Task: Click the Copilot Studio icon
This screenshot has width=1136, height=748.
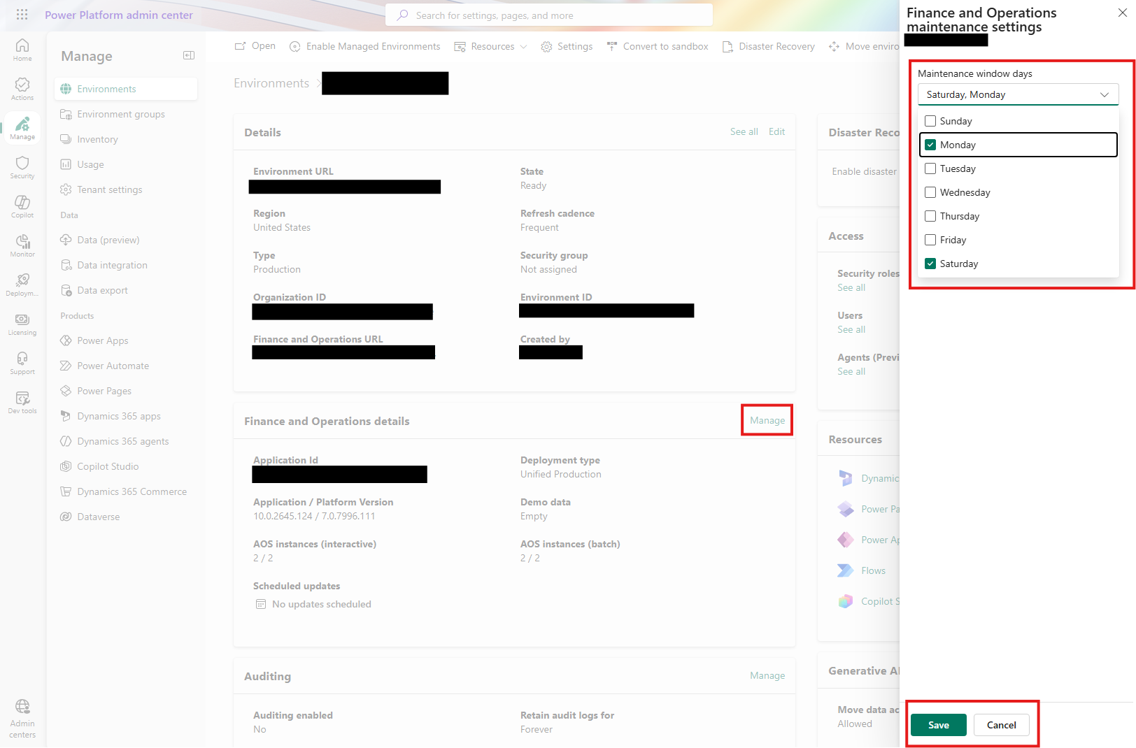Action: (x=66, y=466)
